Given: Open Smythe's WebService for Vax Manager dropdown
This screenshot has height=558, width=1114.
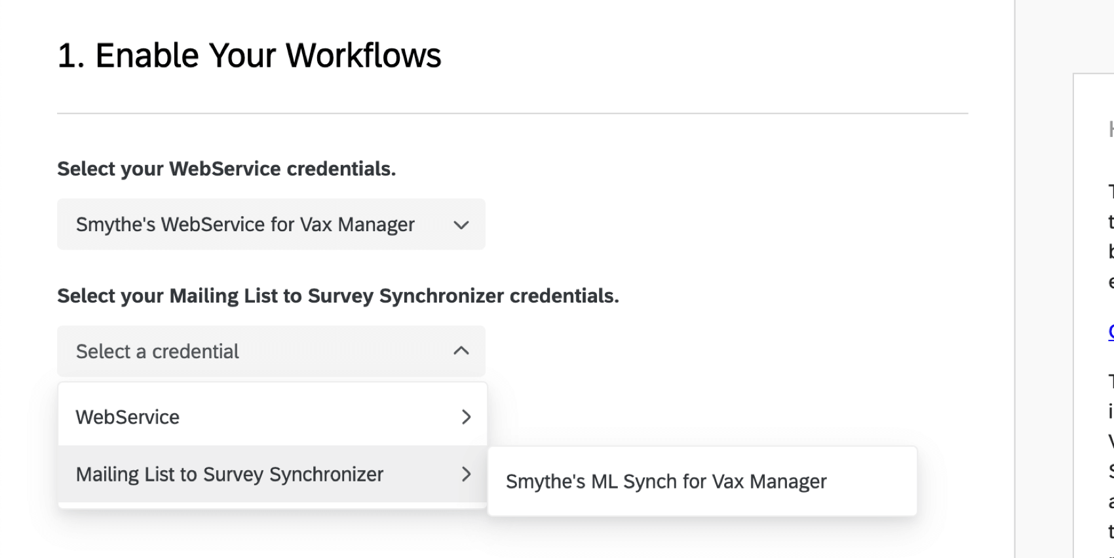Looking at the screenshot, I should 245,225.
